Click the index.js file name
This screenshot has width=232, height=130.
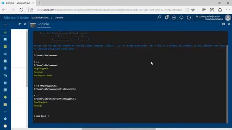click(x=38, y=106)
